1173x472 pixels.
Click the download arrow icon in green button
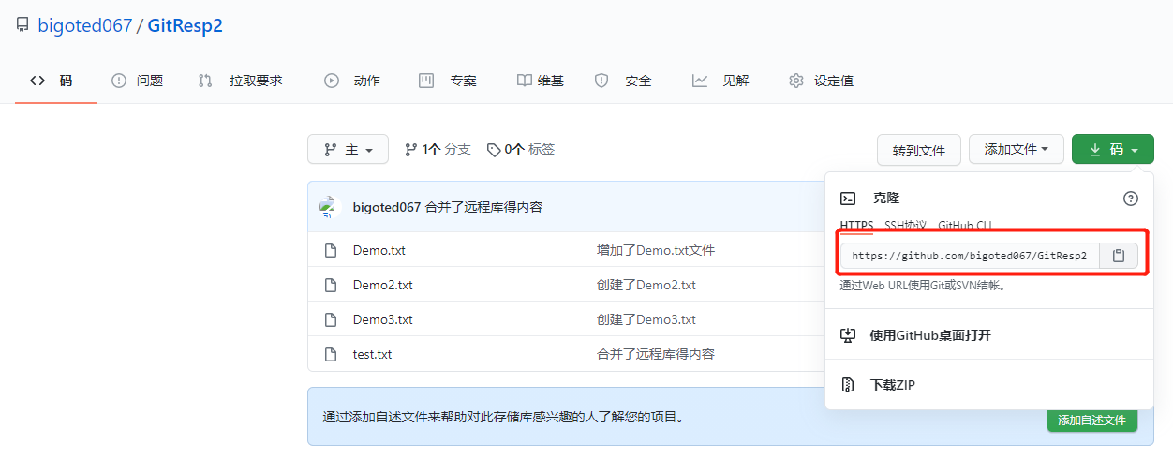tap(1094, 149)
